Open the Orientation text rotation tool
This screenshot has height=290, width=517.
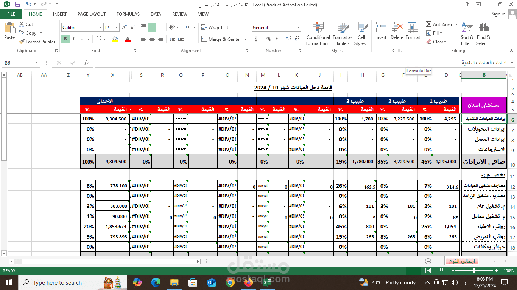pos(172,27)
